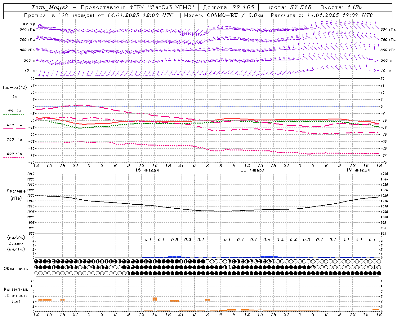Image resolution: width=397 pixels, height=317 pixels.
Task: Click the latitude value 57.518
Action: (x=301, y=7)
